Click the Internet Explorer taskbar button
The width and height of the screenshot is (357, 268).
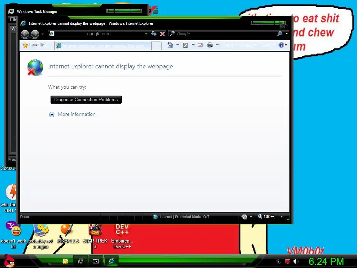click(x=111, y=261)
